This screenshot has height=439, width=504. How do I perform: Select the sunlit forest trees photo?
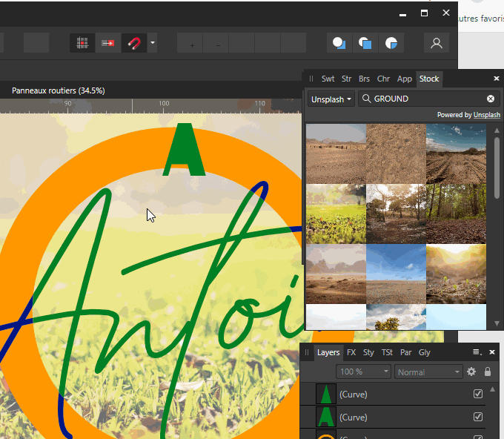[x=396, y=214]
